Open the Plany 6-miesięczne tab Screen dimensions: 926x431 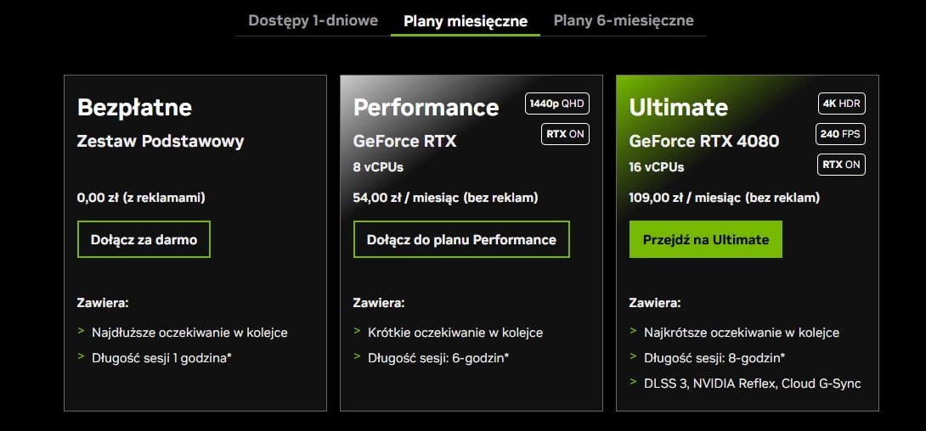pos(624,20)
